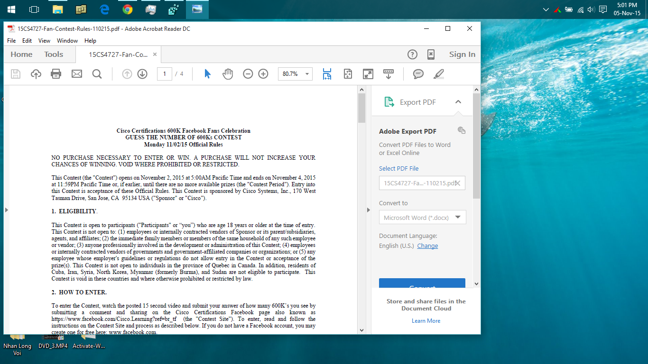Switch to the Tools tab
This screenshot has width=648, height=364.
pos(53,54)
